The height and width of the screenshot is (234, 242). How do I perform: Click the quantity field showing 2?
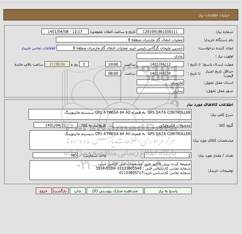coord(168,155)
